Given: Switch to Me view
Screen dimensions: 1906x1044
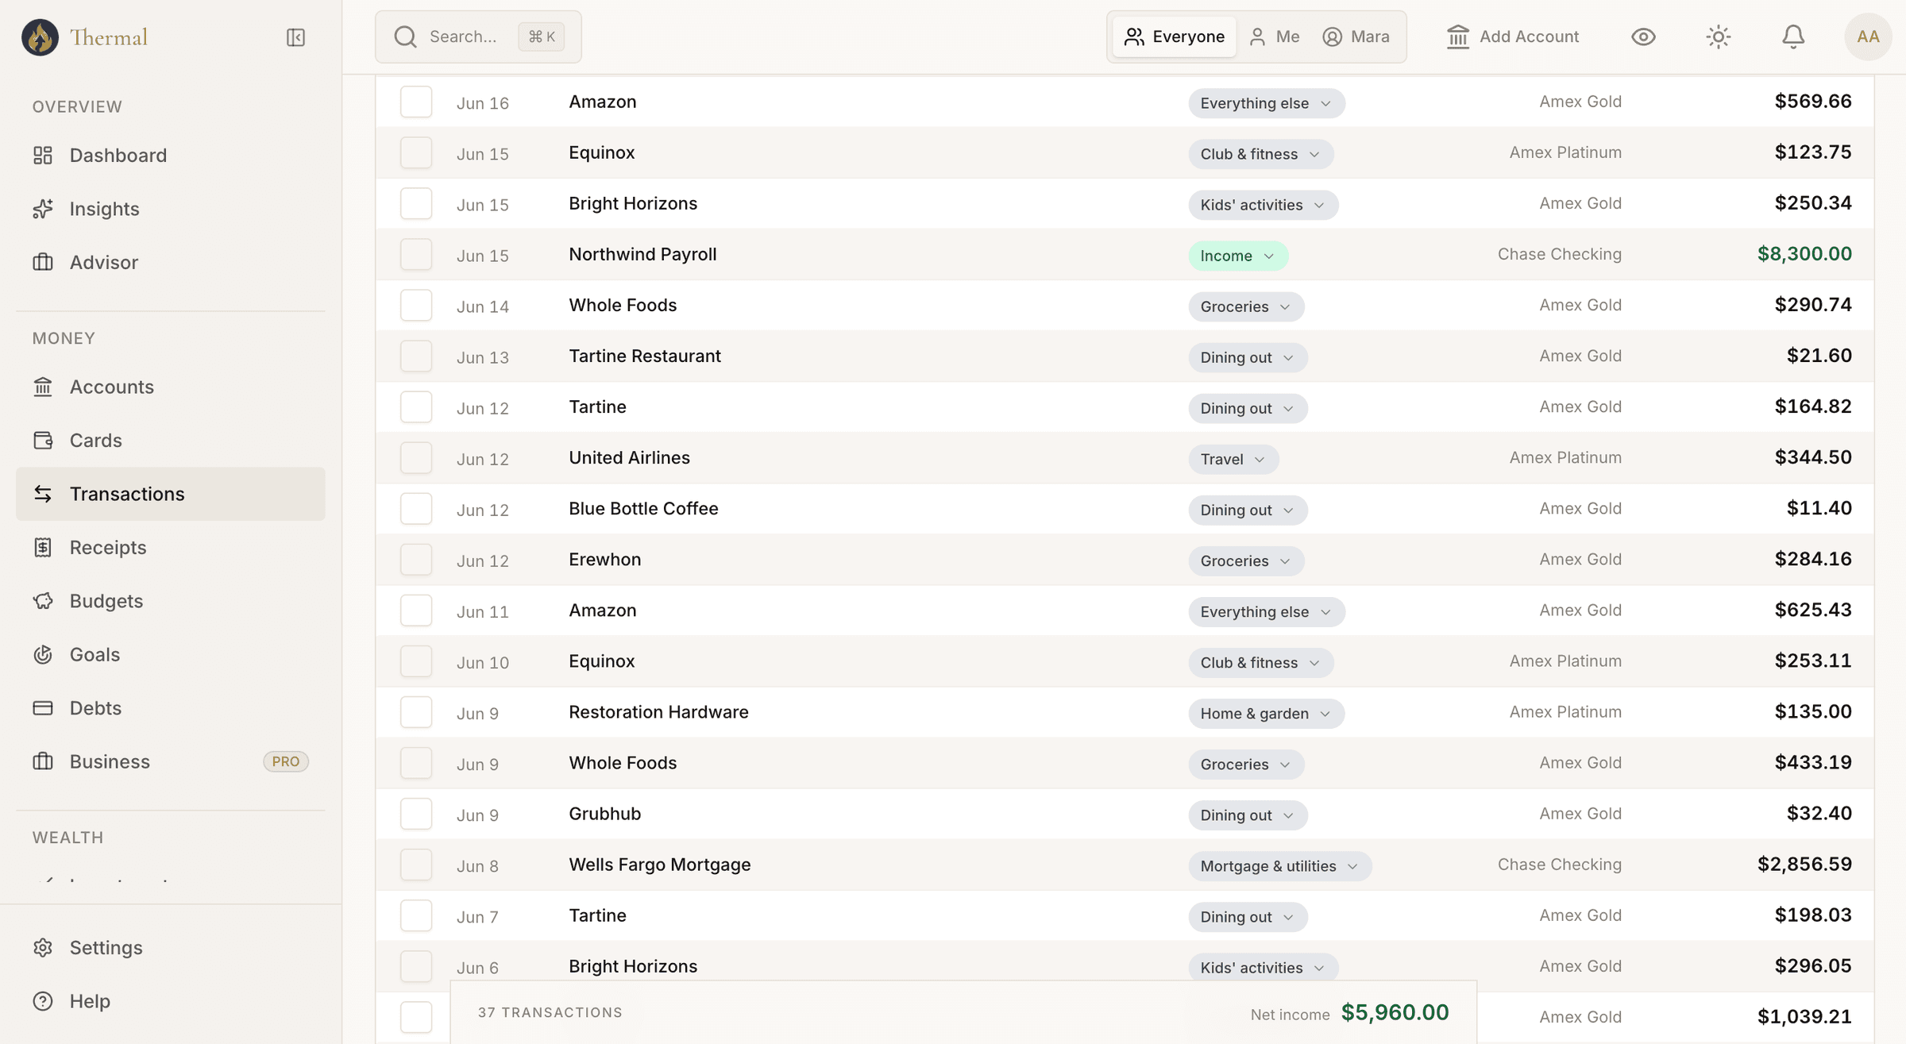Looking at the screenshot, I should (1274, 37).
